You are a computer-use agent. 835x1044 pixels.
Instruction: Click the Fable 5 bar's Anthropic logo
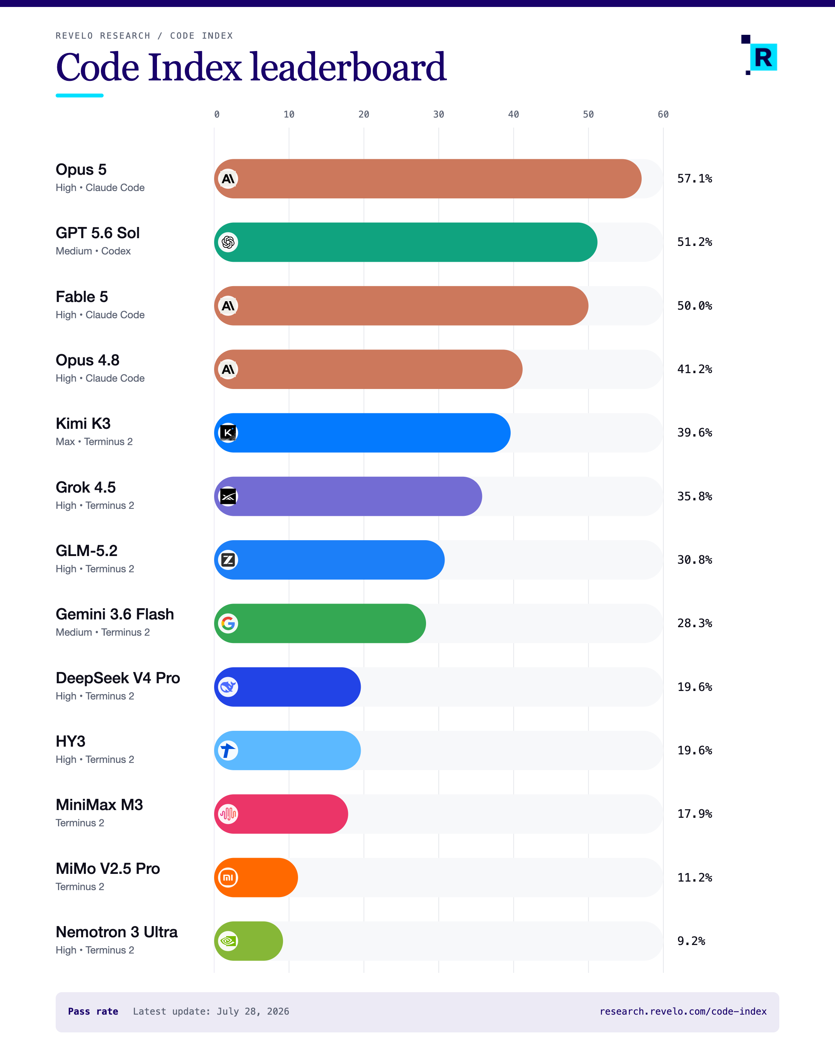(x=228, y=305)
